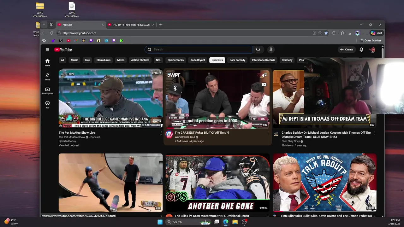The height and width of the screenshot is (227, 404).
Task: Select the Dark comedy filter chip
Action: pos(237,60)
